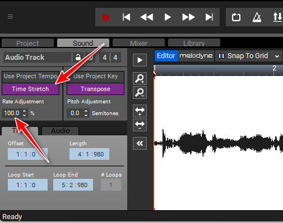Click the Rate Adjustment label
This screenshot has width=283, height=223.
click(23, 102)
